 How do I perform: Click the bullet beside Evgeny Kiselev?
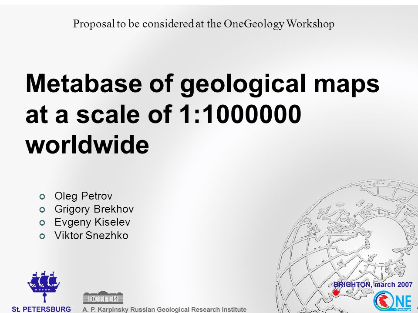click(42, 223)
